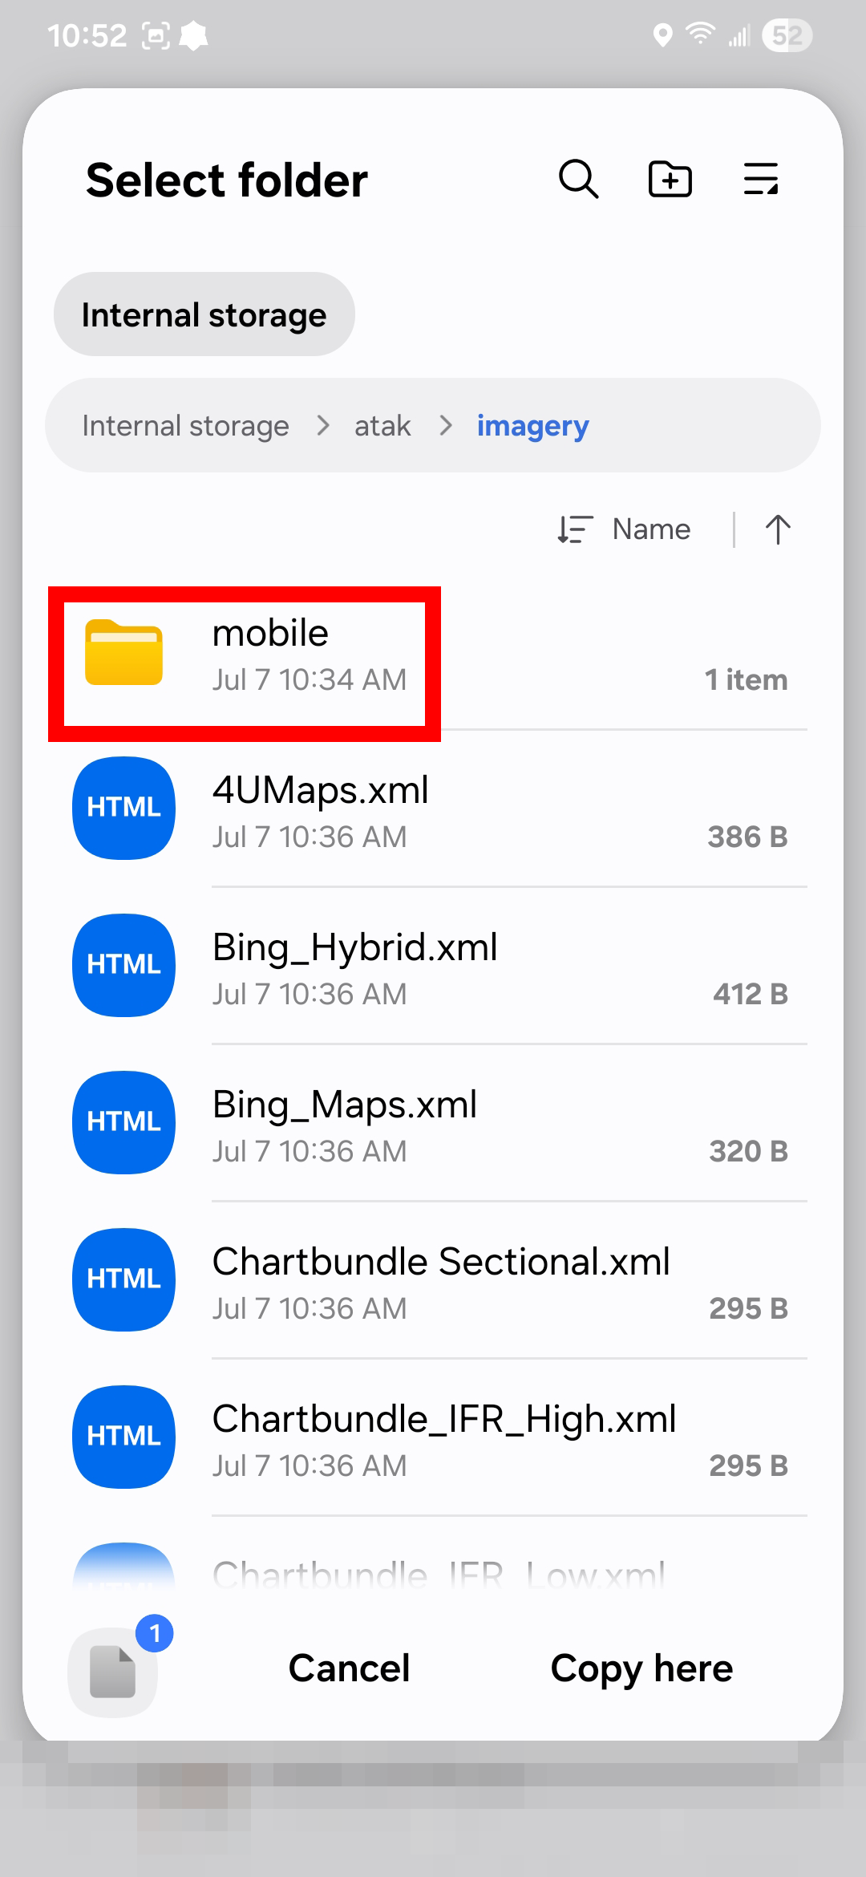Tap the Wi-Fi icon in status bar
The width and height of the screenshot is (866, 1877).
click(x=700, y=34)
